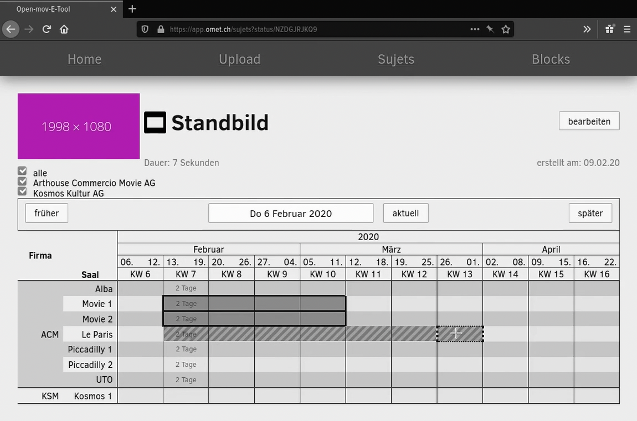Uncheck the 'alle' checkbox
Viewport: 637px width, 421px height.
coord(22,171)
